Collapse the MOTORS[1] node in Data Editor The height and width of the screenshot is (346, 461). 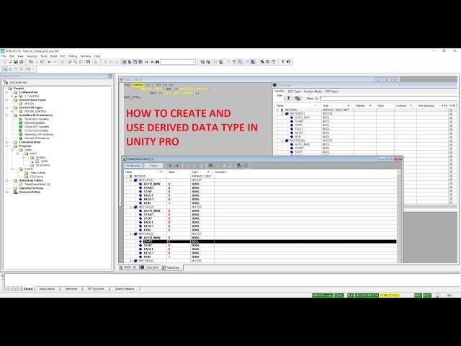point(282,114)
